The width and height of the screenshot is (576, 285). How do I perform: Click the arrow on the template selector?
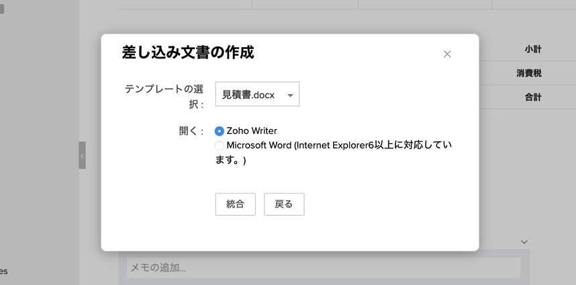(x=290, y=95)
